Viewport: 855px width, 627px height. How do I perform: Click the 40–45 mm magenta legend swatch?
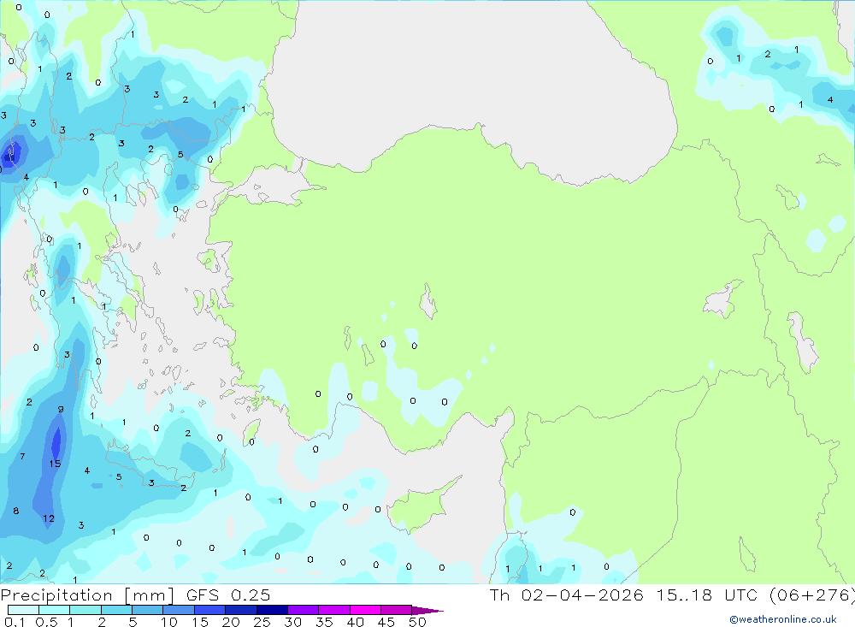tap(365, 610)
